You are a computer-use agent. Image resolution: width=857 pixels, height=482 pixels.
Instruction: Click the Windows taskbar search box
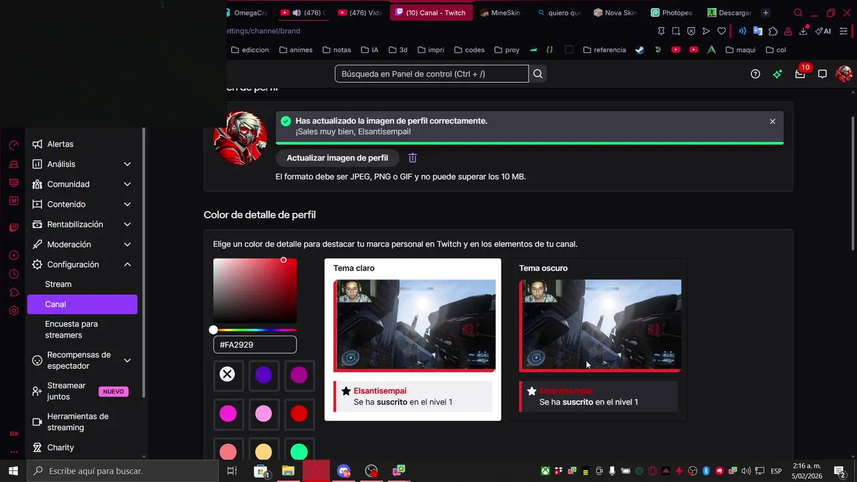123,471
